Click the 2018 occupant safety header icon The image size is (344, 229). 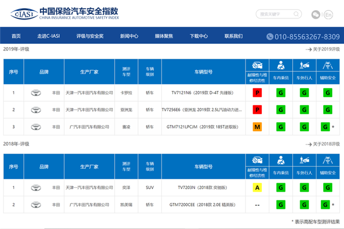pos(280,160)
